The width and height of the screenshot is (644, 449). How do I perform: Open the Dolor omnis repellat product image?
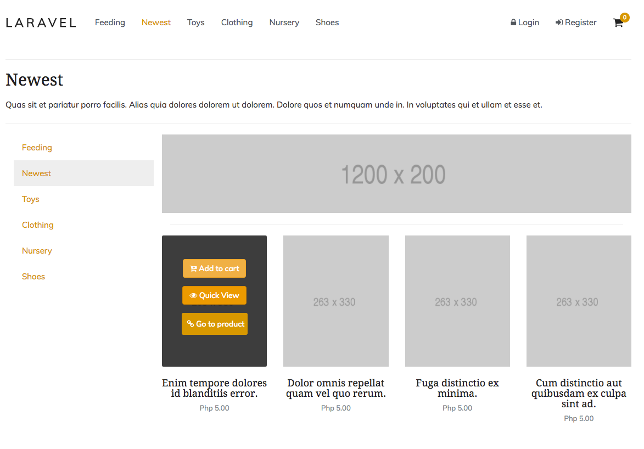click(336, 301)
